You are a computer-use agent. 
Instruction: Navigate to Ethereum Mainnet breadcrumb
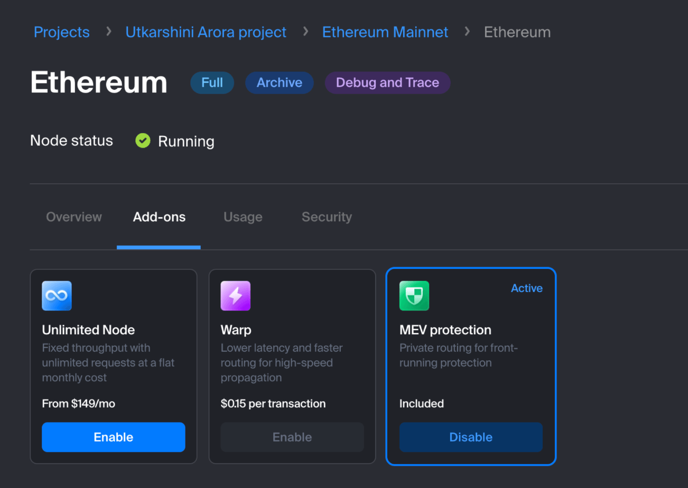pos(385,32)
